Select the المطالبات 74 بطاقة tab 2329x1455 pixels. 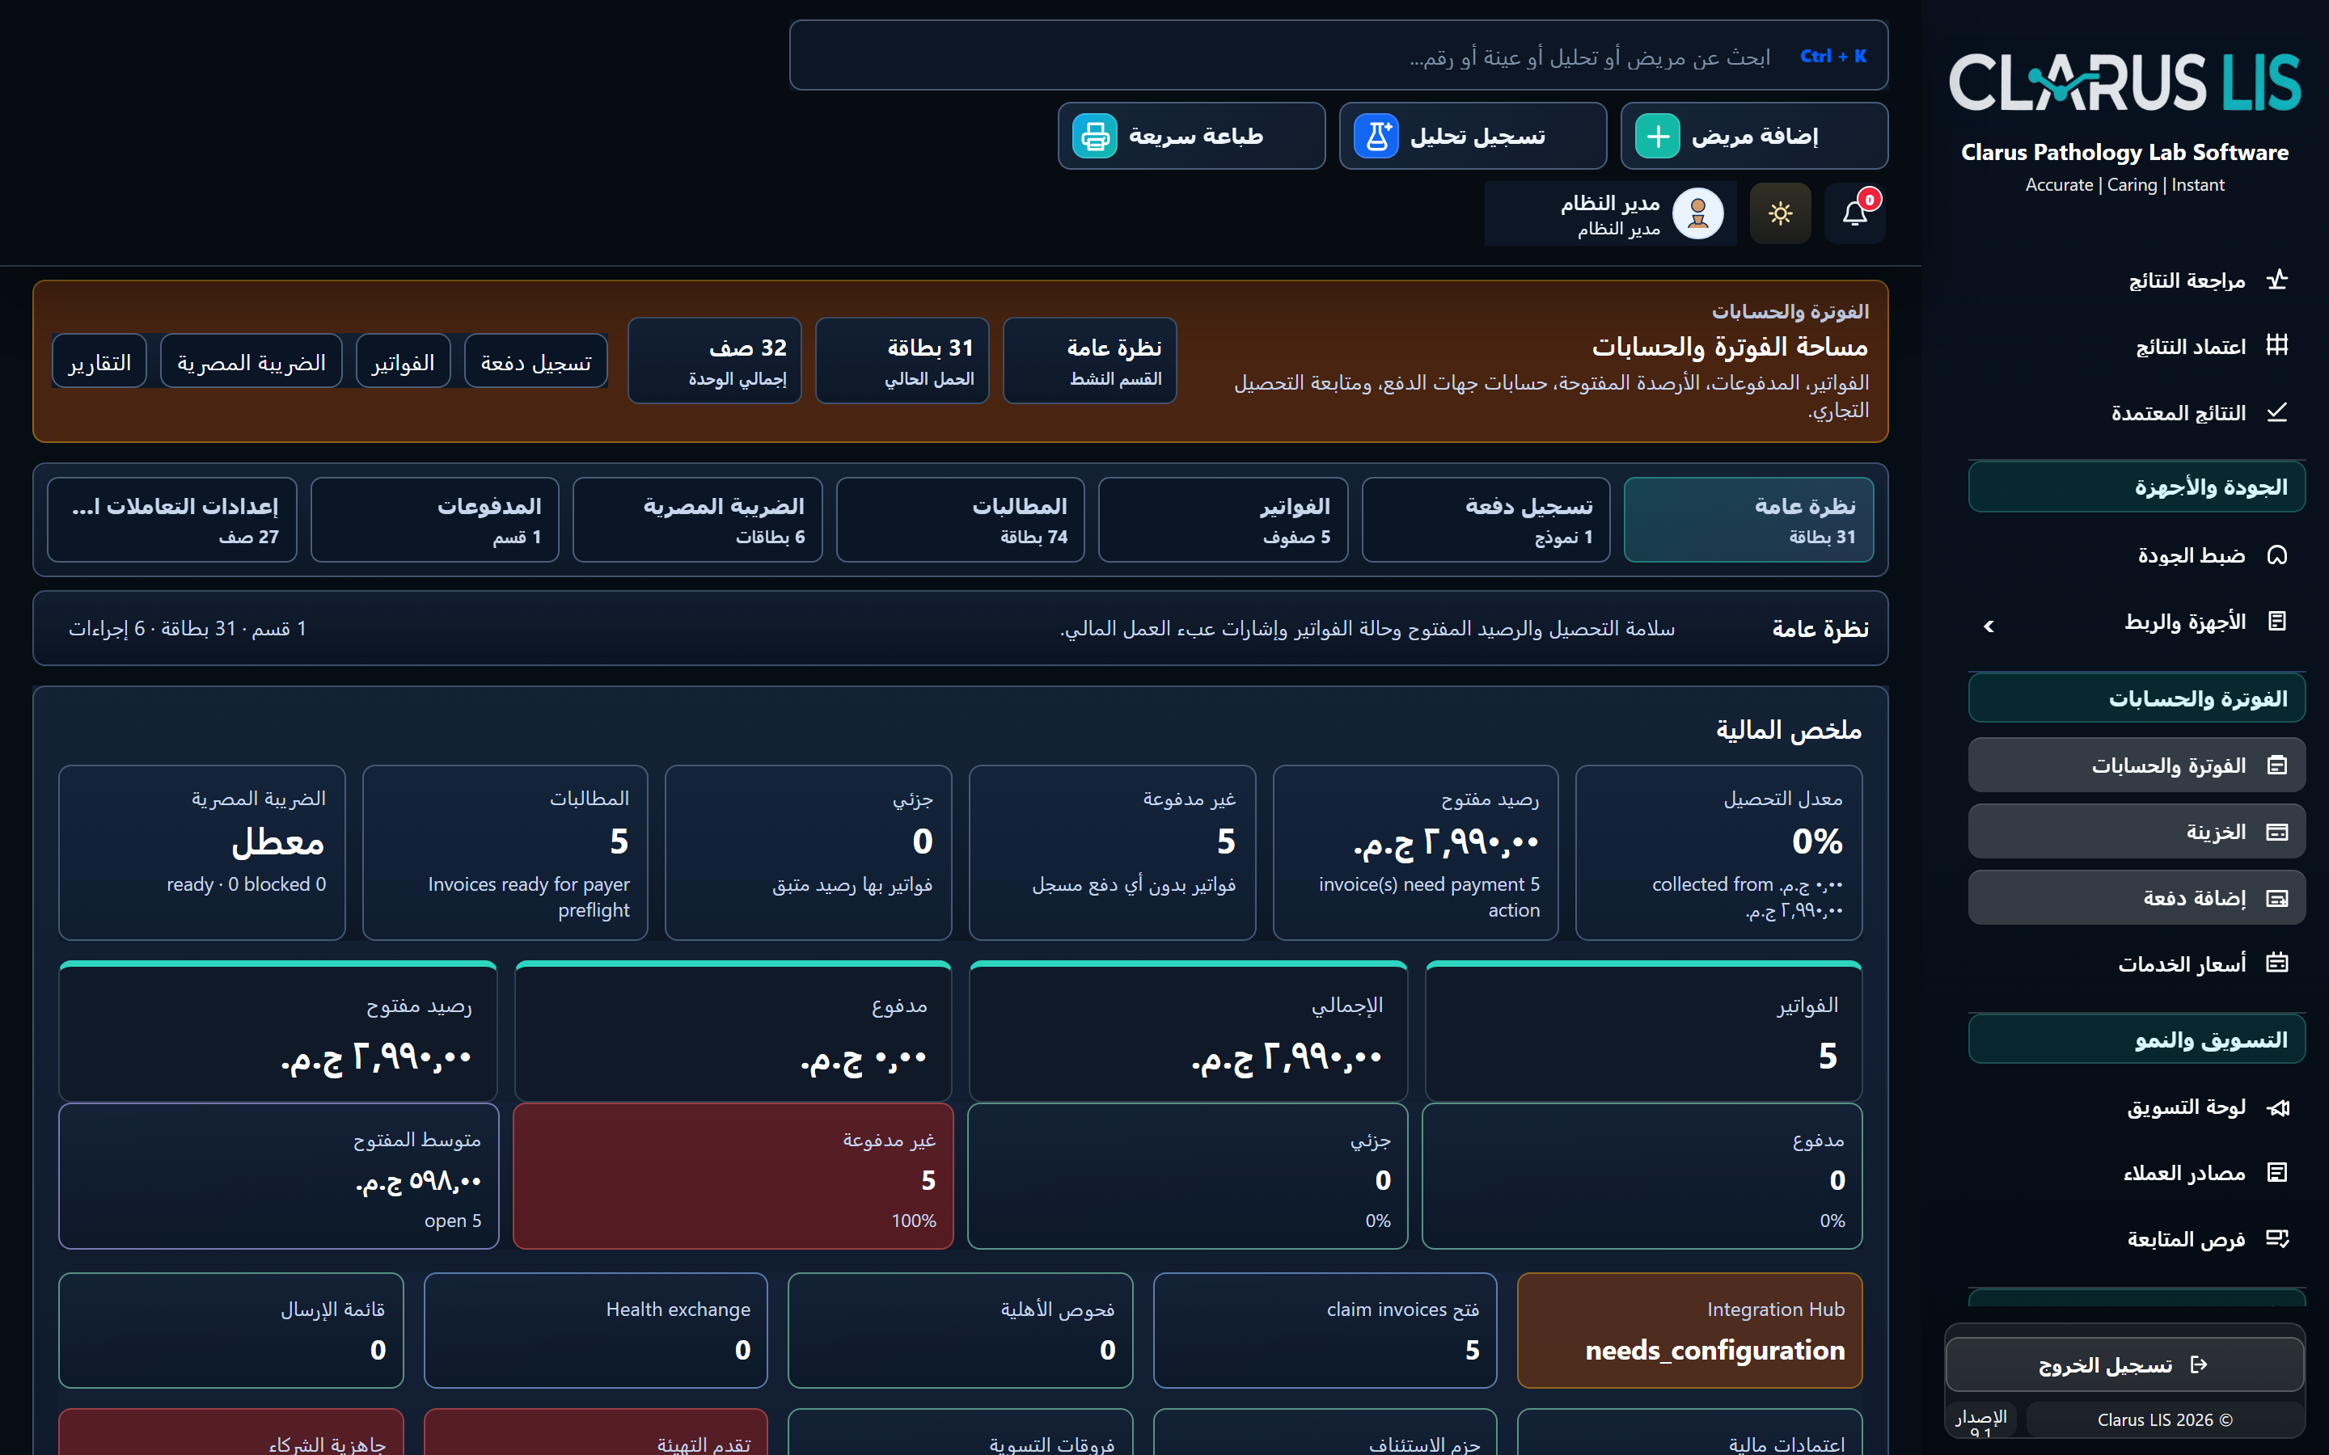click(961, 520)
